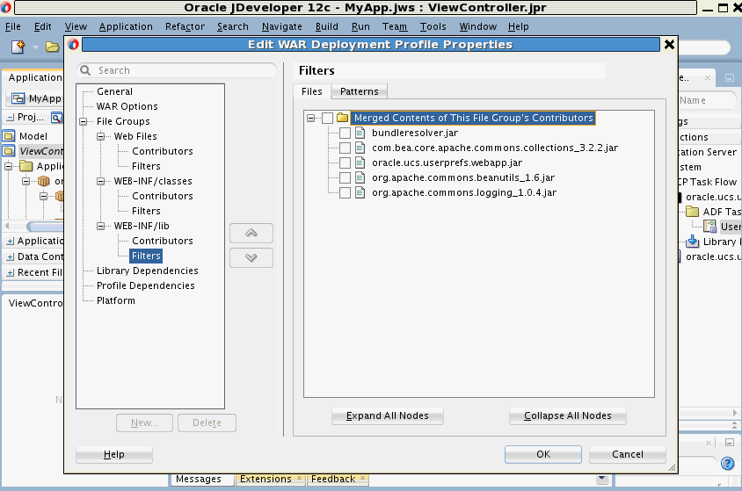
Task: Open the Build menu
Action: [x=326, y=26]
